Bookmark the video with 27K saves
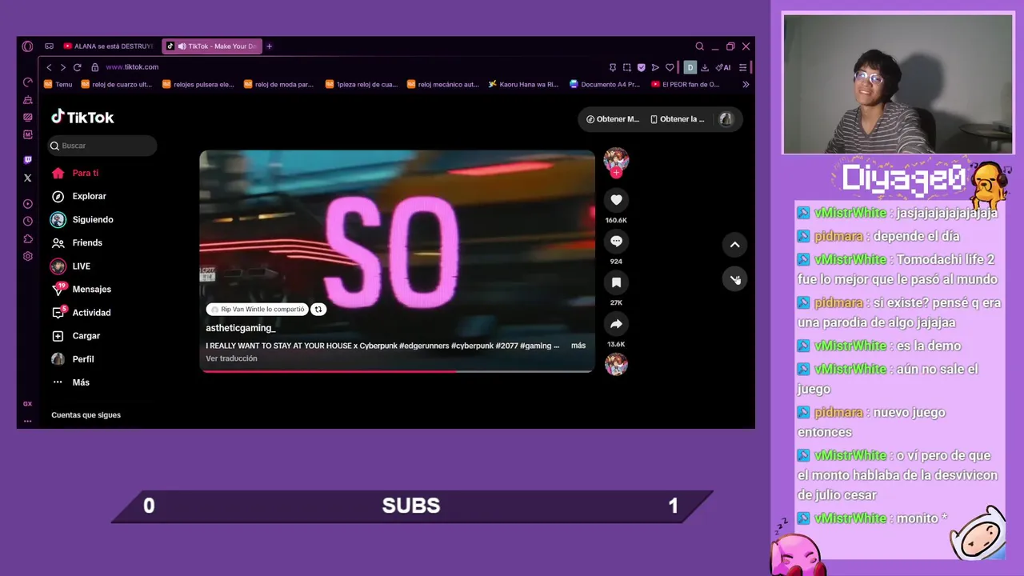The image size is (1024, 576). pyautogui.click(x=616, y=282)
